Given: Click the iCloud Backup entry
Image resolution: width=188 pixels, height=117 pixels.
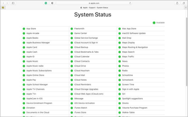Looking at the screenshot, I should (81, 47).
